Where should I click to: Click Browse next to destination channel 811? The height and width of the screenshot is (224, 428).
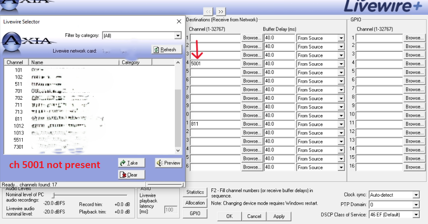(x=252, y=124)
